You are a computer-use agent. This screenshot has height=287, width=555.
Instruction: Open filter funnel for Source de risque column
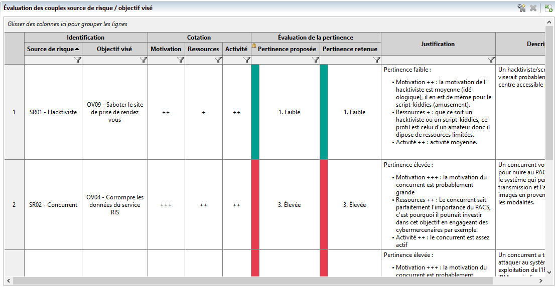tap(78, 60)
